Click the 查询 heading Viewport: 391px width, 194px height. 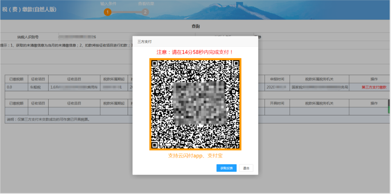[195, 26]
